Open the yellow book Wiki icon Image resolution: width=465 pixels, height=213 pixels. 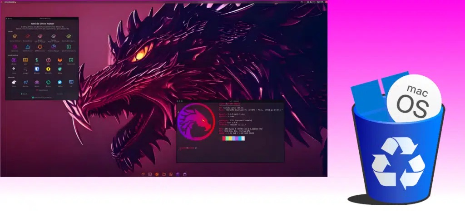pyautogui.click(x=25, y=60)
